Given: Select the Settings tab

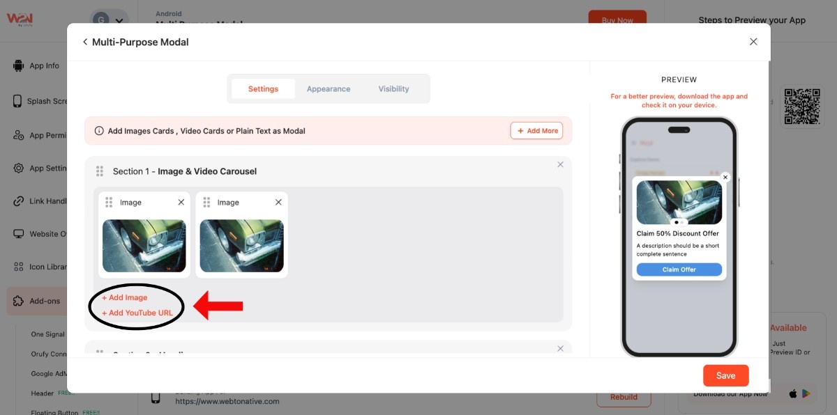Looking at the screenshot, I should [263, 89].
